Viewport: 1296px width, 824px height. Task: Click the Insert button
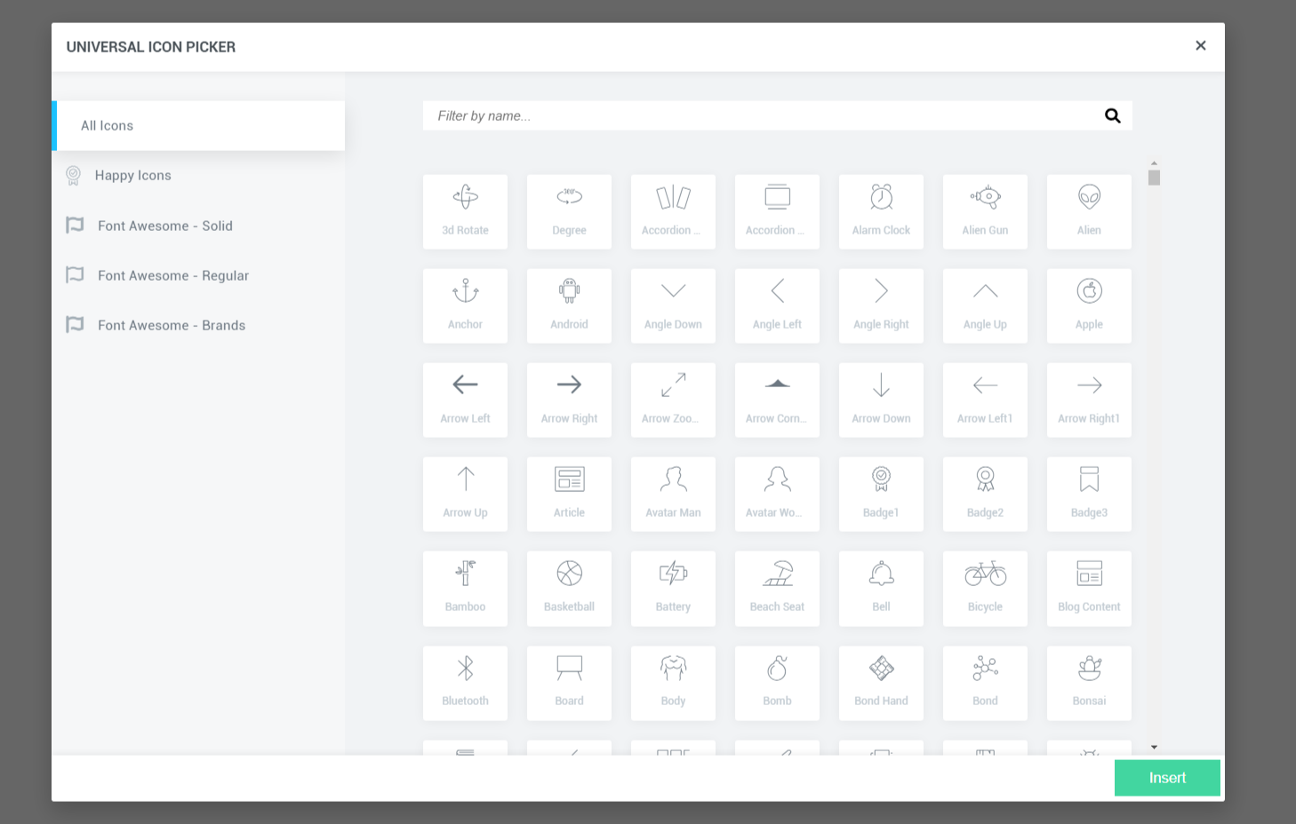[x=1167, y=778]
